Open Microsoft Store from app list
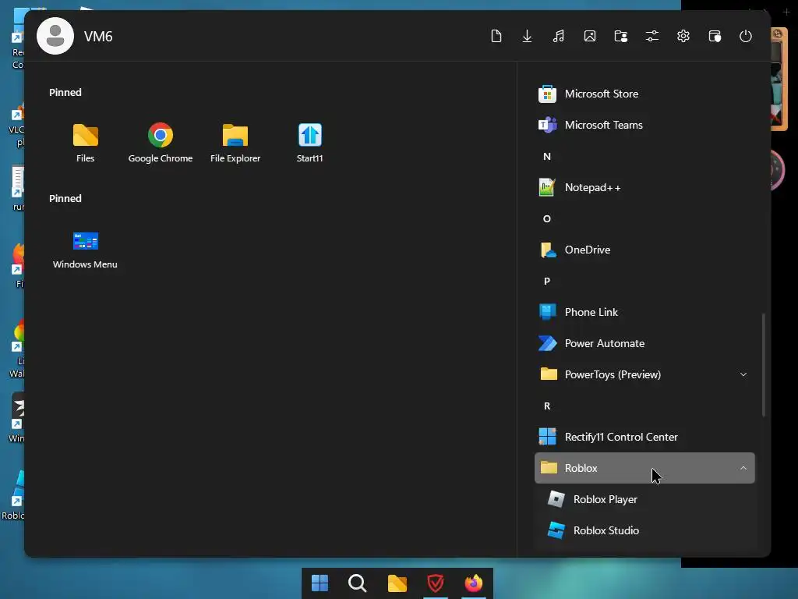798x599 pixels. click(644, 94)
